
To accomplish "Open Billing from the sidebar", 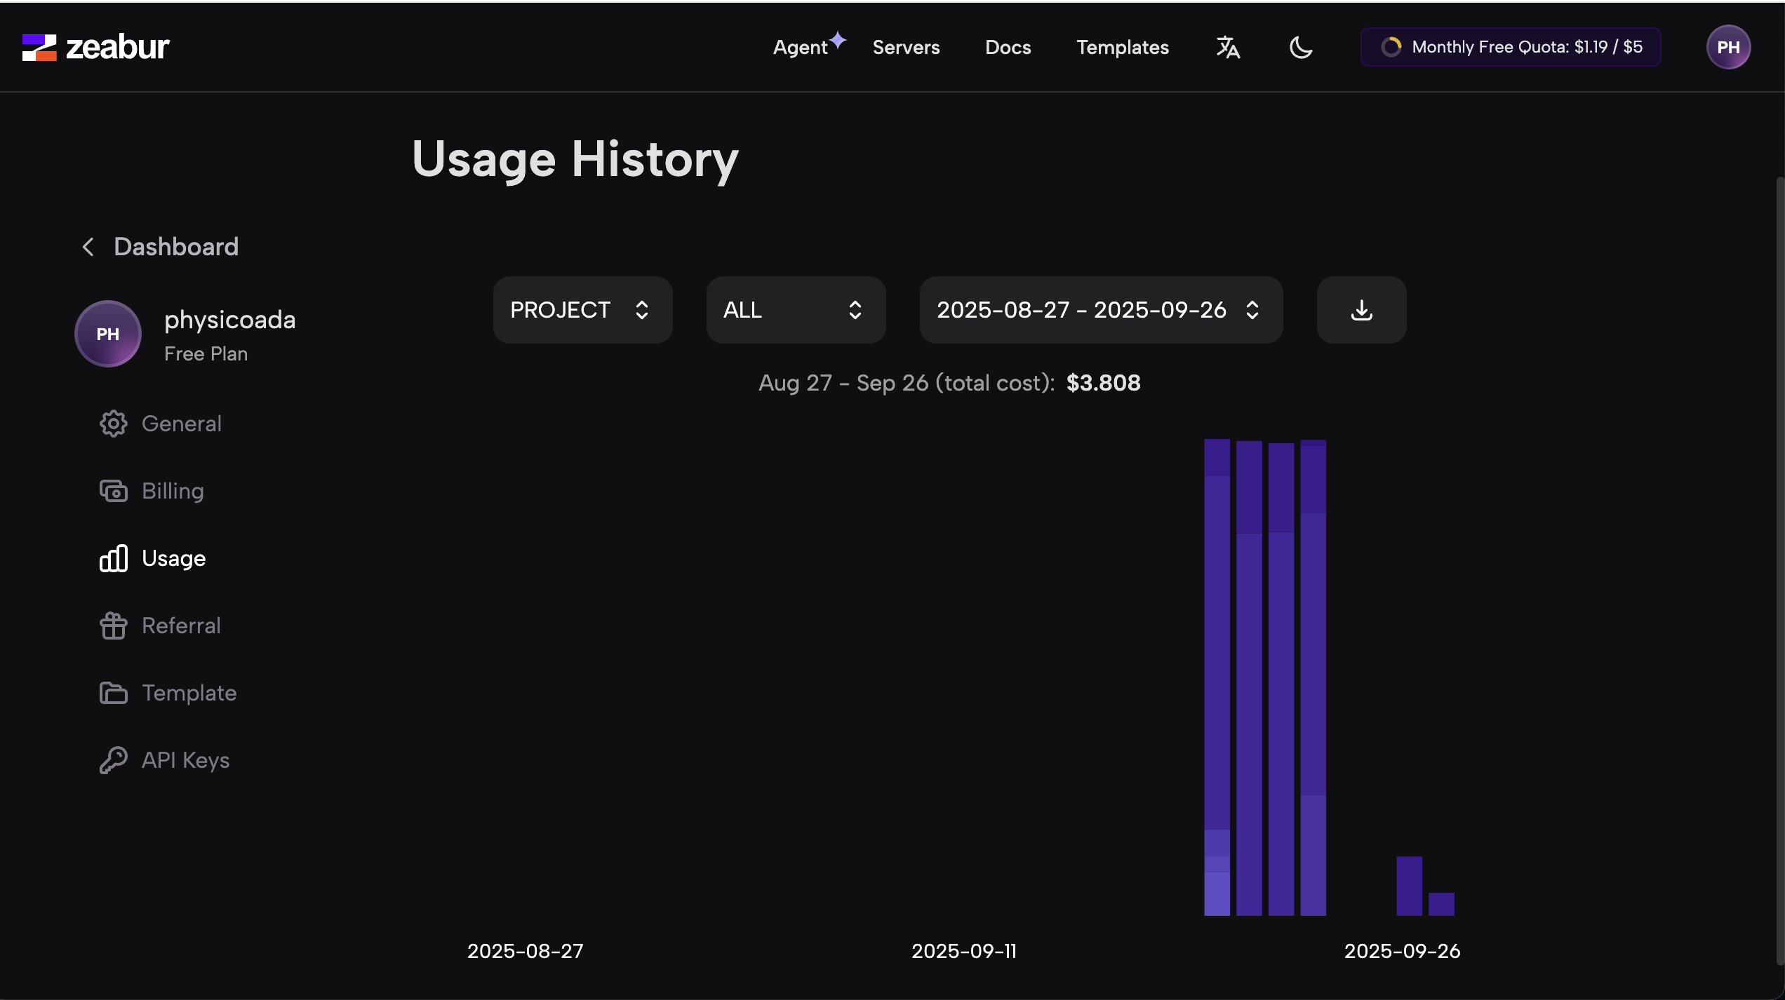I will tap(172, 491).
